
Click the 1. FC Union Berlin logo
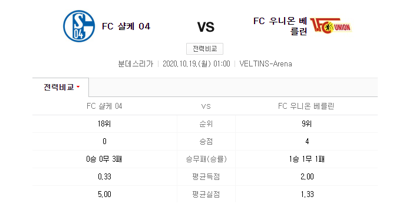coord(331,26)
